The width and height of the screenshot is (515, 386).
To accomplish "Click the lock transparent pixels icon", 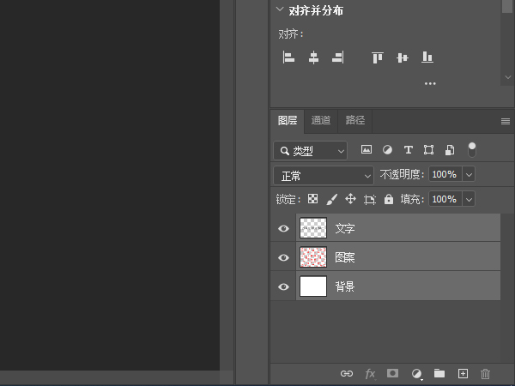I will tap(312, 199).
